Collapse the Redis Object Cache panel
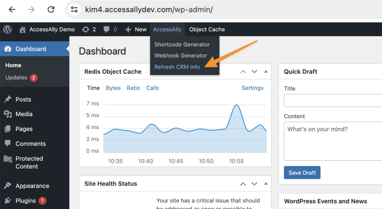The image size is (382, 209). pyautogui.click(x=266, y=72)
